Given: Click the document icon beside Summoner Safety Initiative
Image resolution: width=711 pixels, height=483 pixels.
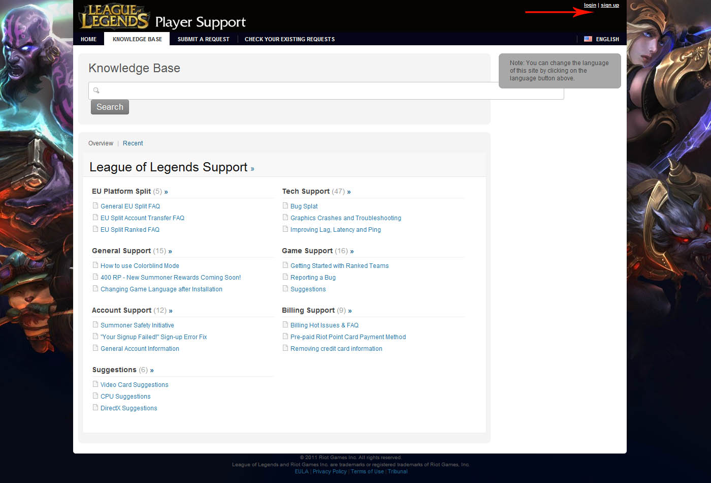Looking at the screenshot, I should [95, 324].
